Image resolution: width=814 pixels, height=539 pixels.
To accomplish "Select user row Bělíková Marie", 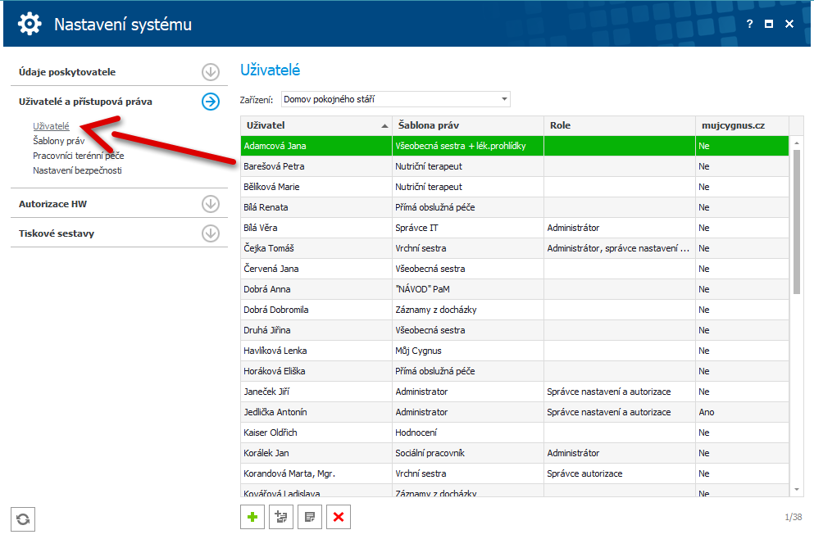I will point(515,187).
